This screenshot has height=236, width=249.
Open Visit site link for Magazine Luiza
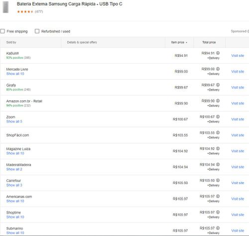click(238, 151)
